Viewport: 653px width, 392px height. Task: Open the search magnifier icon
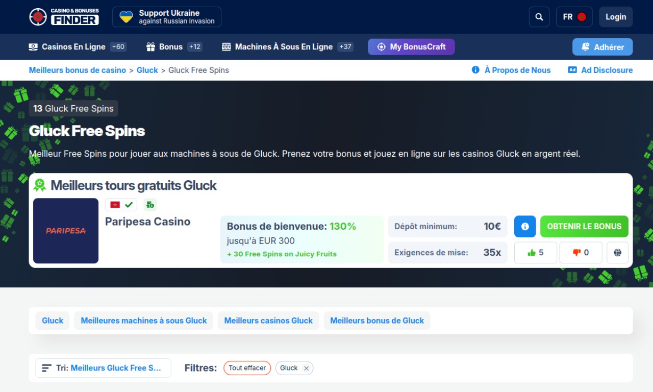(539, 17)
